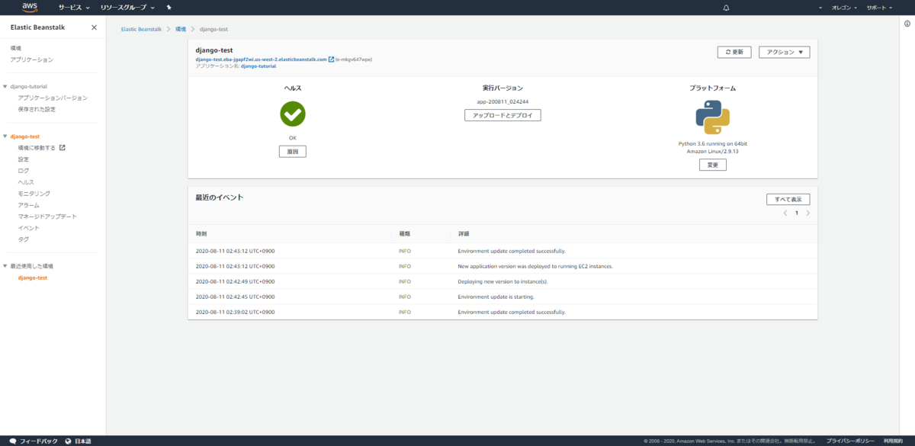Click プライバシーポリシー footer link
This screenshot has height=446, width=915.
849,441
